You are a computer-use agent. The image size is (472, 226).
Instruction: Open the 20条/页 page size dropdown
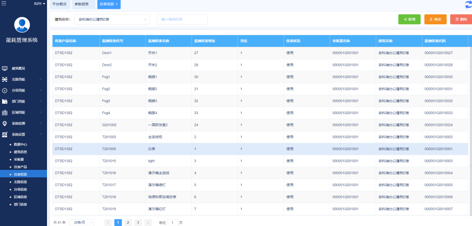coord(82,222)
